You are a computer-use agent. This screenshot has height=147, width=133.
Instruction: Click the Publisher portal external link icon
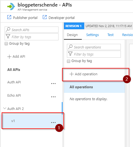[x=9, y=17]
